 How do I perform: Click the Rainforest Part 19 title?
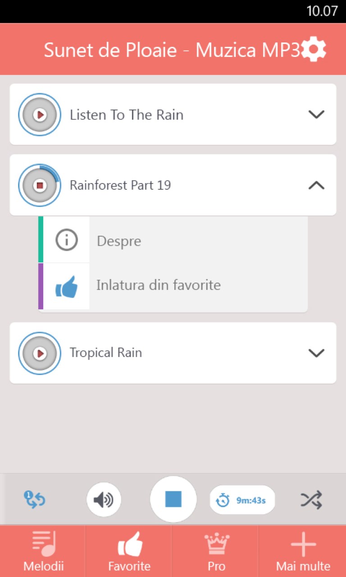(120, 185)
